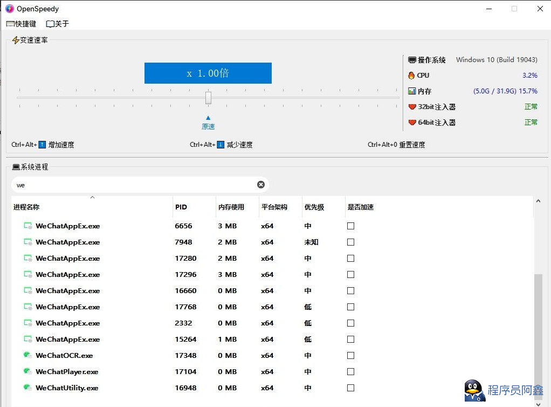Click the memory usage (5.0G / 31.9G) 15.7% value

[505, 91]
